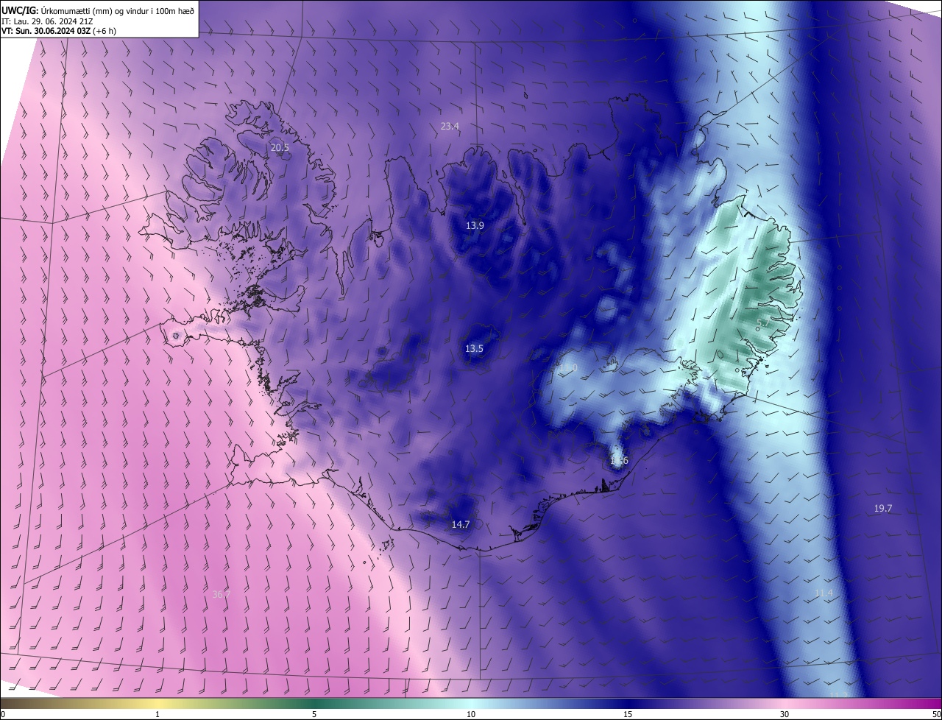This screenshot has height=720, width=942.
Task: Click the 'UWC/IG: Úrkomumætti (mm)' title line
Action: point(98,10)
